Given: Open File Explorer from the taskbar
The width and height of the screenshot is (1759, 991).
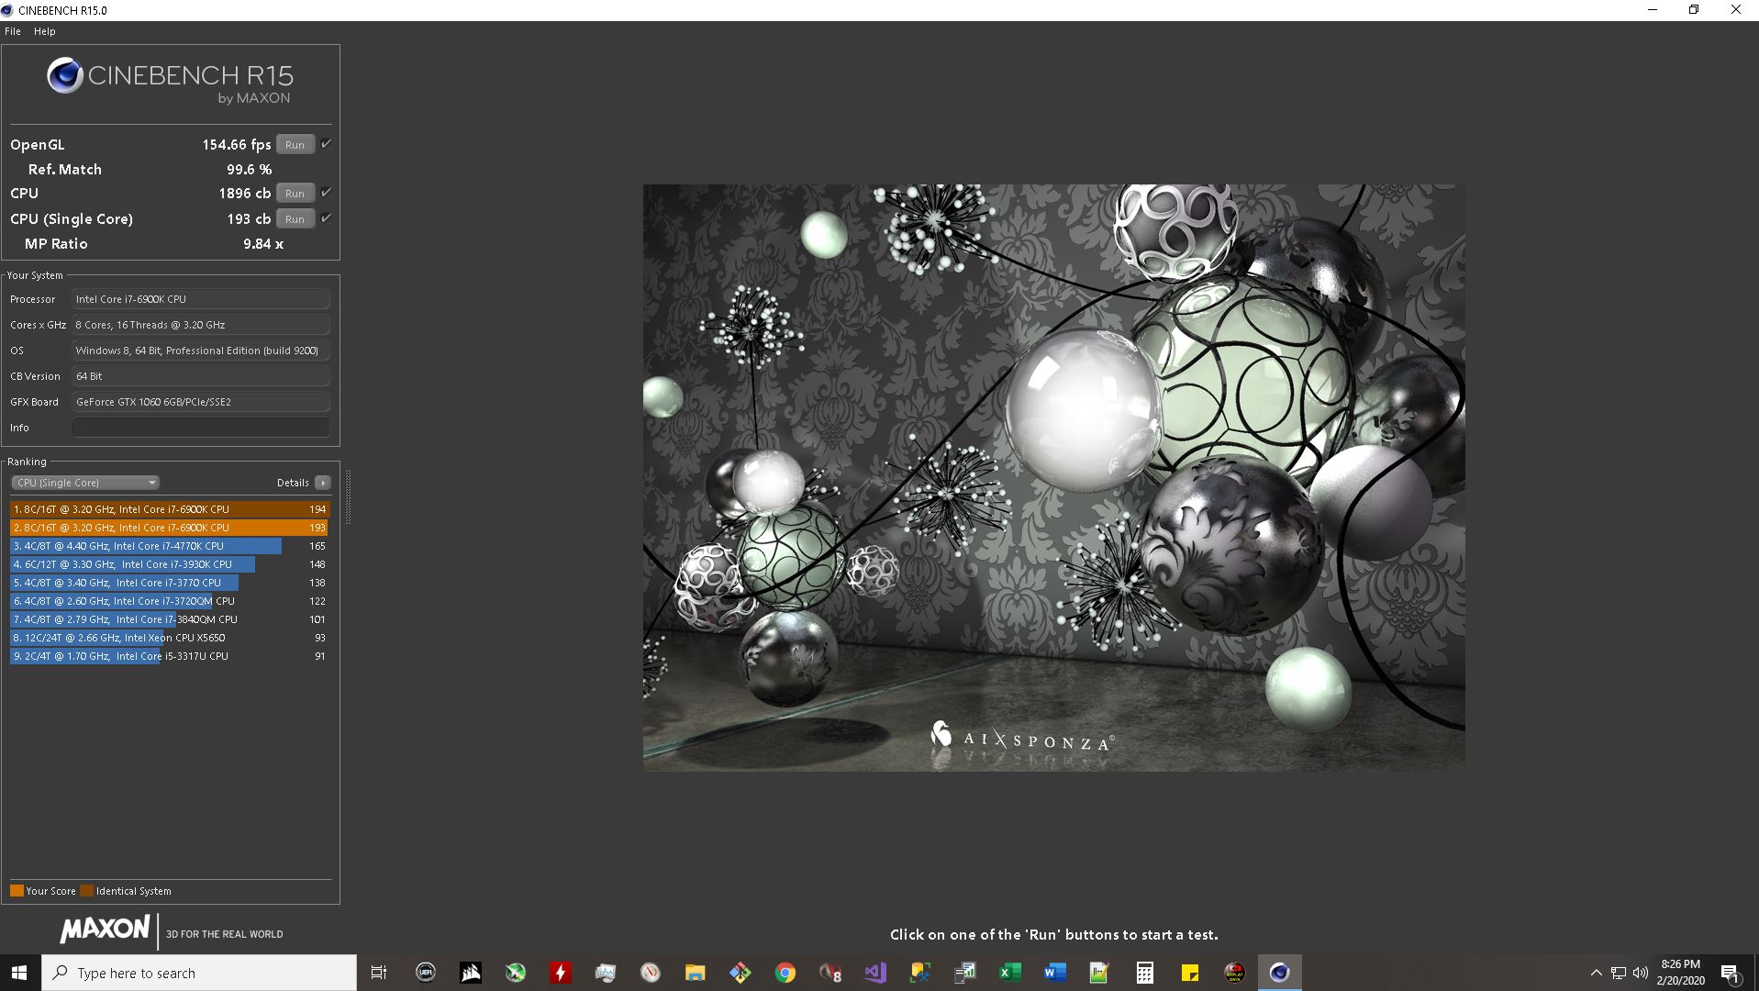Looking at the screenshot, I should coord(696,973).
